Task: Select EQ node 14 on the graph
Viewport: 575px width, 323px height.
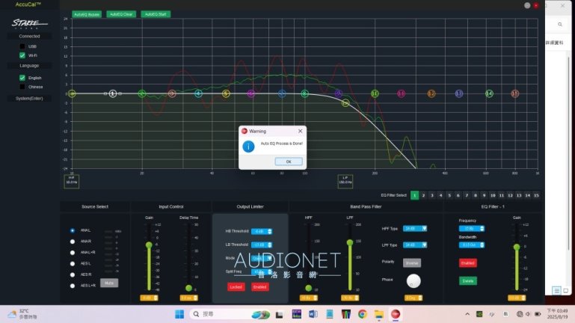Action: pos(489,93)
